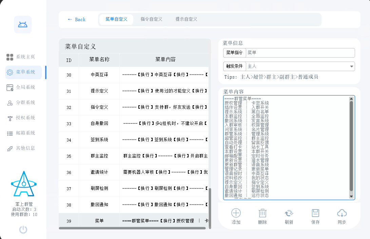Delete the entry using the 删除 trash icon
The height and width of the screenshot is (239, 370).
262,216
